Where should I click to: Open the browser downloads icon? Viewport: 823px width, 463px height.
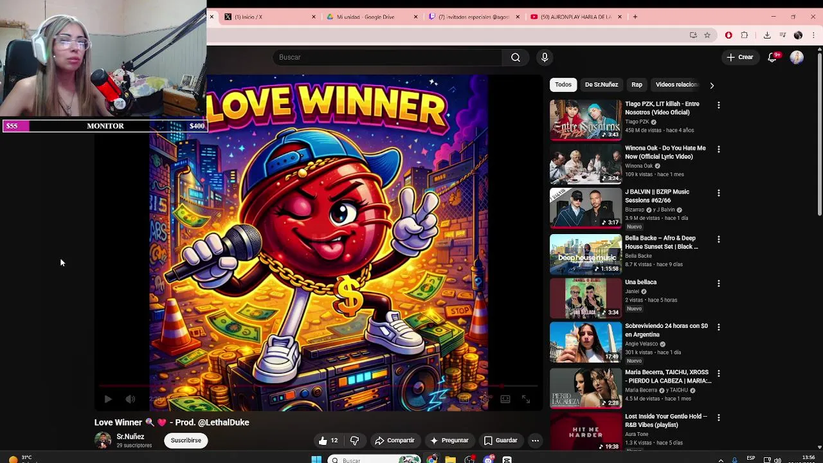[767, 35]
